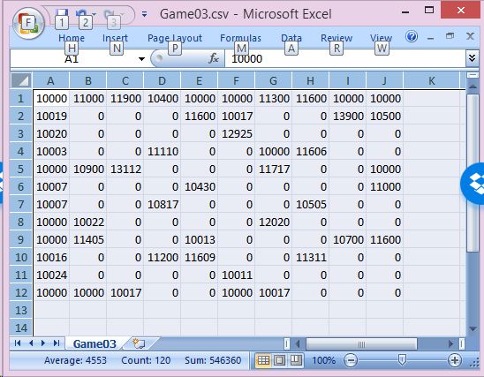Click the zoom slider handle
Viewport: 484px width, 377px height.
tap(402, 359)
